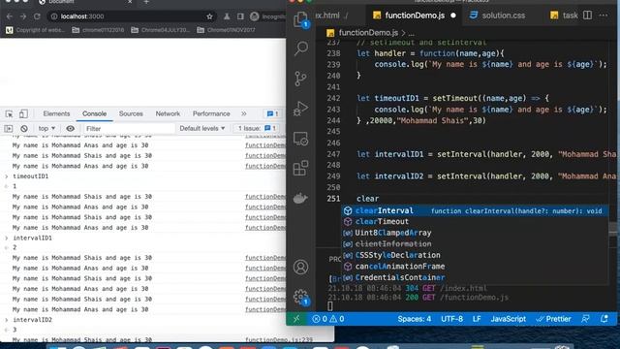
Task: Switch to the Performance tab in DevTools
Action: pos(211,114)
